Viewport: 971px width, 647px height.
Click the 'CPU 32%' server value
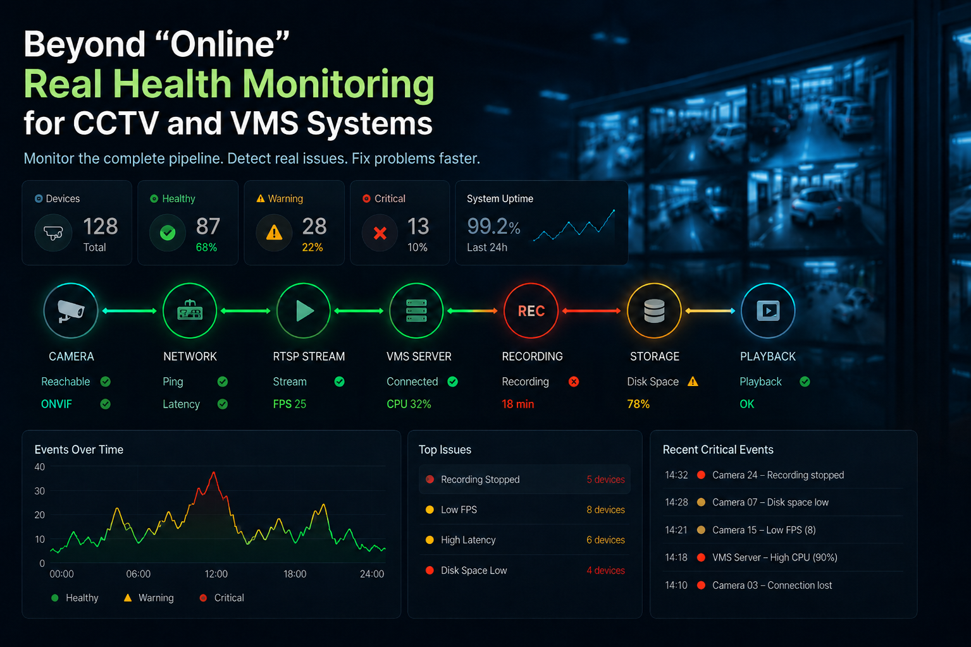[x=409, y=404]
